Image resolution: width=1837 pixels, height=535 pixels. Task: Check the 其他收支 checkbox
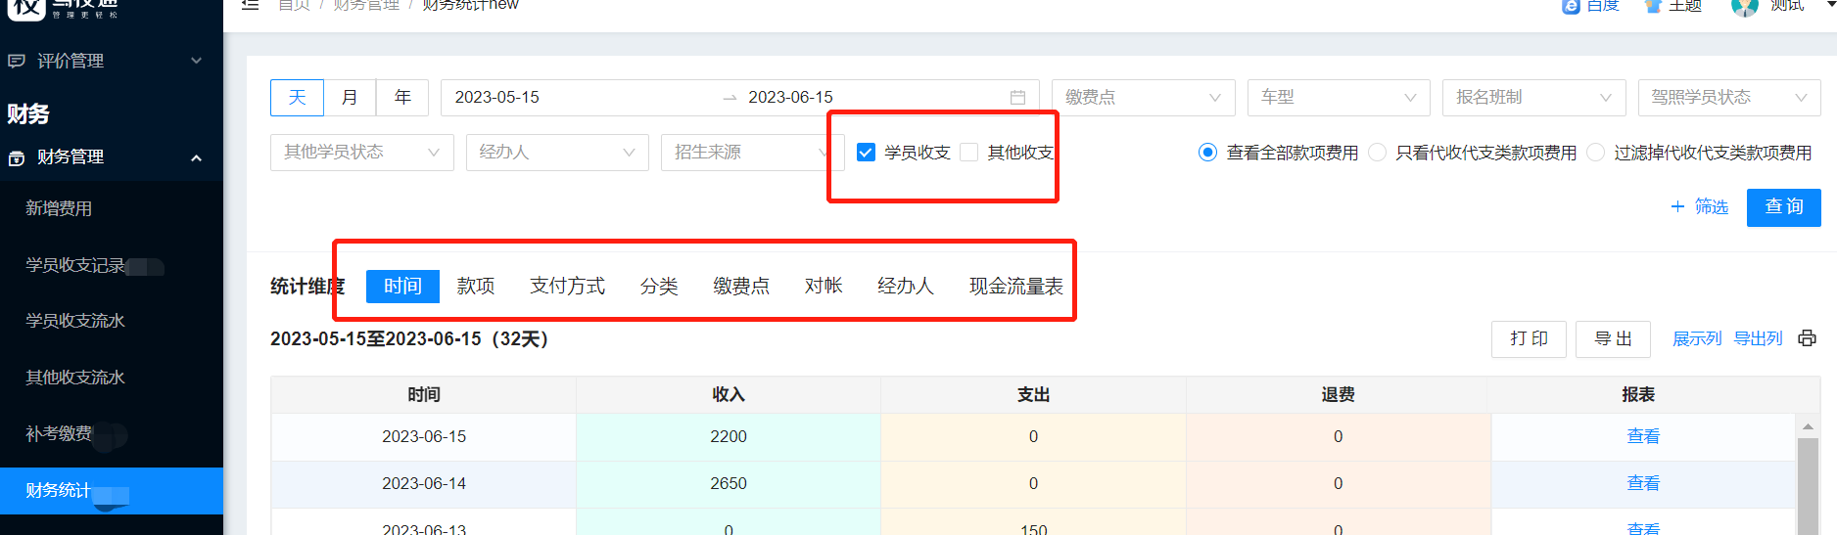pyautogui.click(x=969, y=153)
